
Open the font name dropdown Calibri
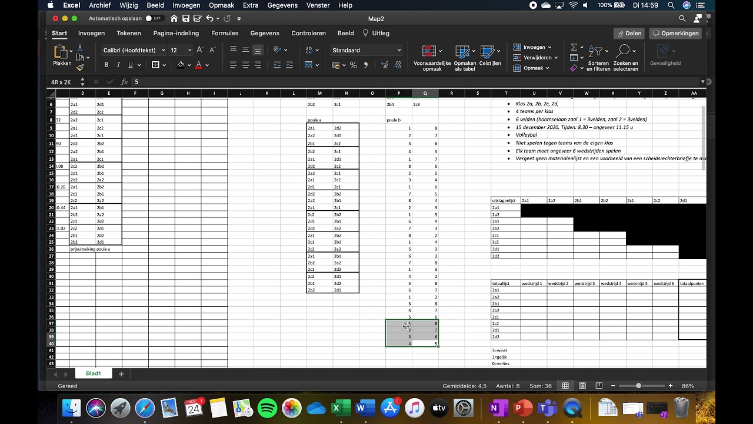click(x=164, y=51)
